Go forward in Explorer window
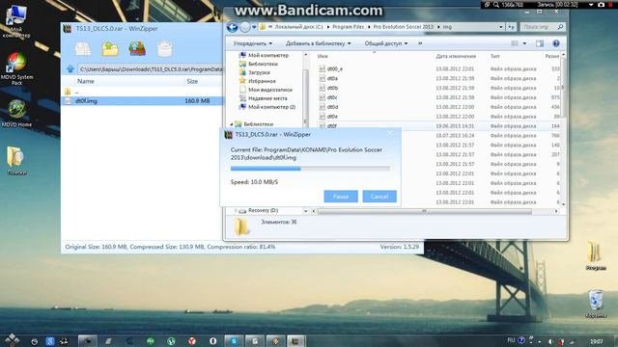Screen dimensions: 618x347 click(244, 27)
